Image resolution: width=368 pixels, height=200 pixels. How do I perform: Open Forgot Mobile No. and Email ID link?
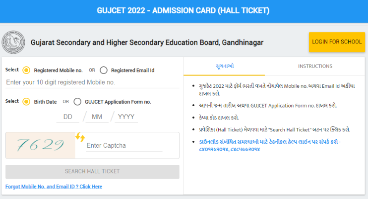tap(54, 187)
